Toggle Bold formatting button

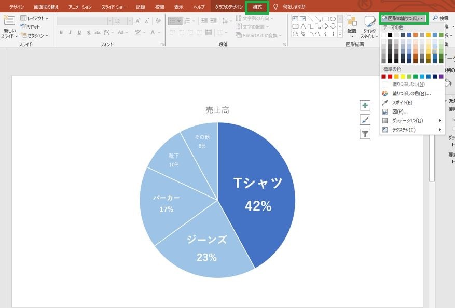coord(61,33)
